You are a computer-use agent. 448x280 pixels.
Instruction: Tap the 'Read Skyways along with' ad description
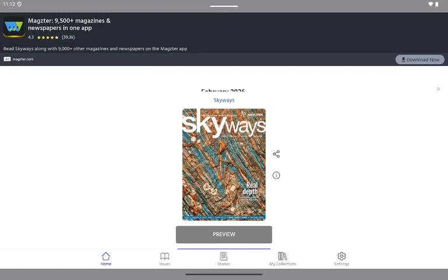coord(95,48)
